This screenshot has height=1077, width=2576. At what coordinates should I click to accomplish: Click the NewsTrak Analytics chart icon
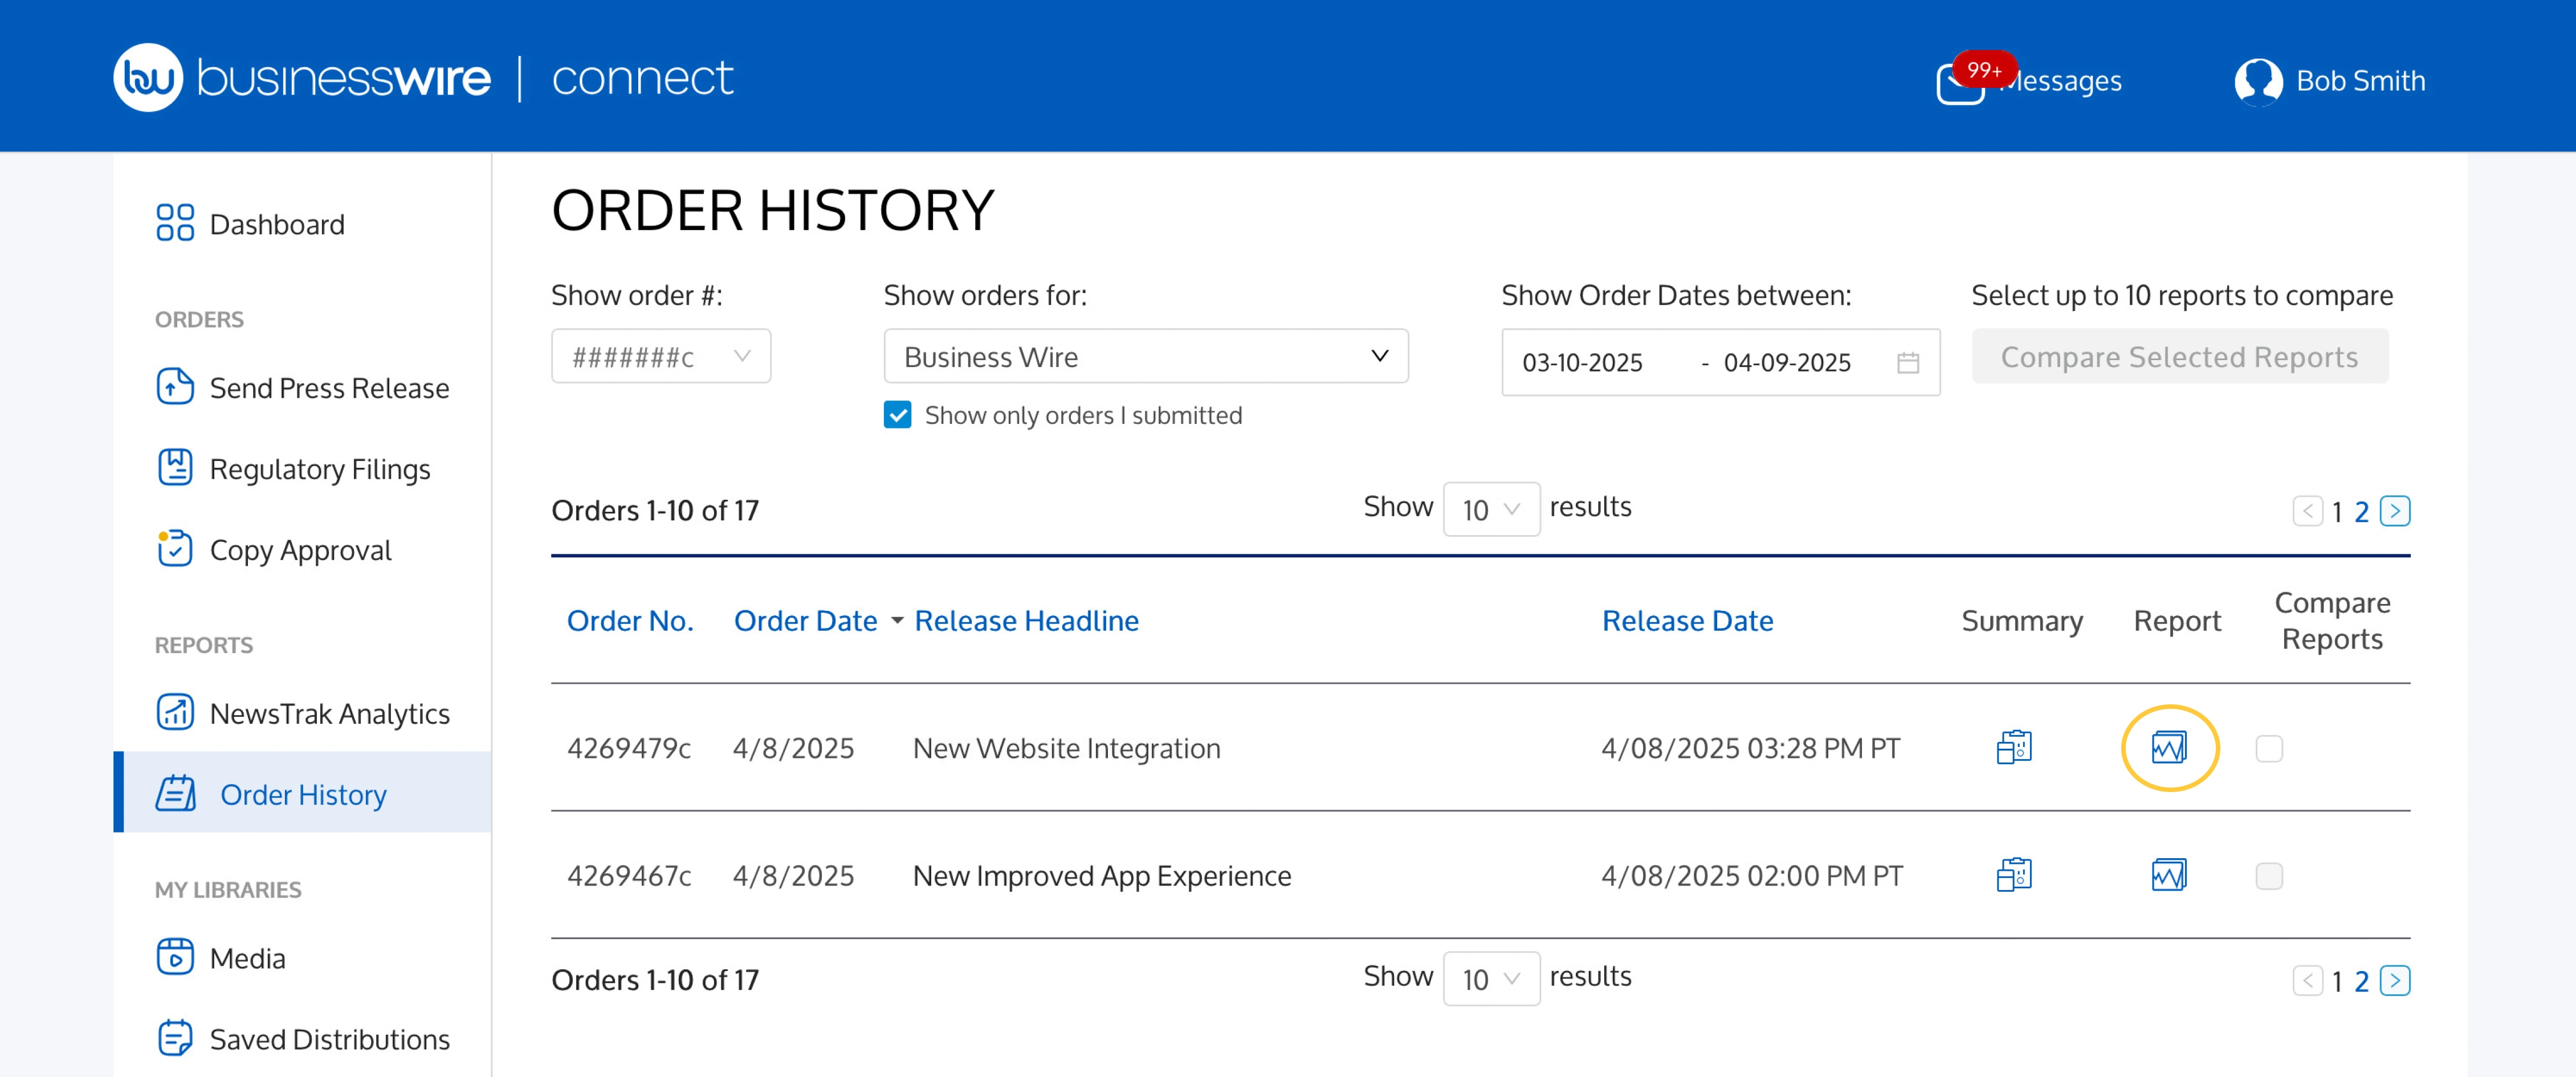(x=175, y=712)
